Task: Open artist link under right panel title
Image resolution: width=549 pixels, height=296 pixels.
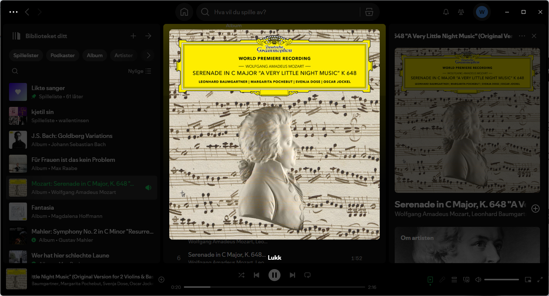Action: click(x=461, y=214)
